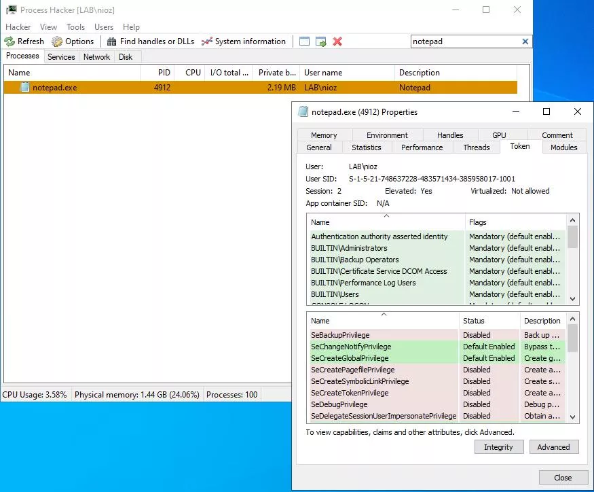This screenshot has width=594, height=492.
Task: Open Advanced token settings
Action: [554, 446]
